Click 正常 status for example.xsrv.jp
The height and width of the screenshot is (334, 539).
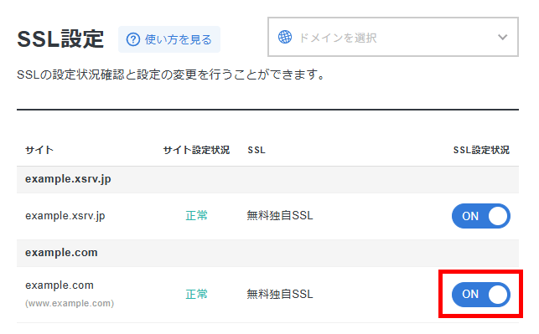[x=197, y=216]
